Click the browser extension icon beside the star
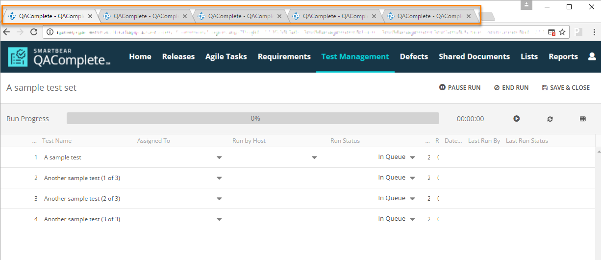Screen dimensions: 601x260 pos(579,32)
